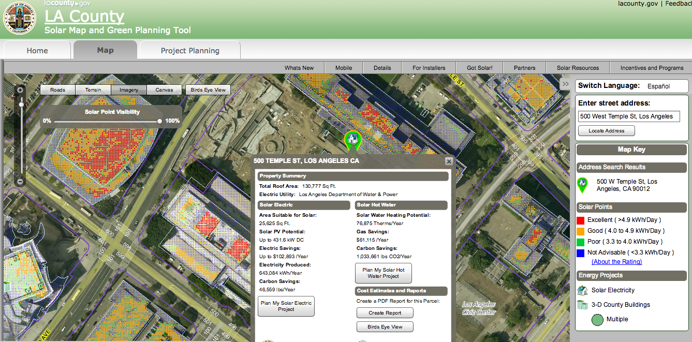The image size is (692, 342).
Task: Open the Got Solar! menu item
Action: 480,68
